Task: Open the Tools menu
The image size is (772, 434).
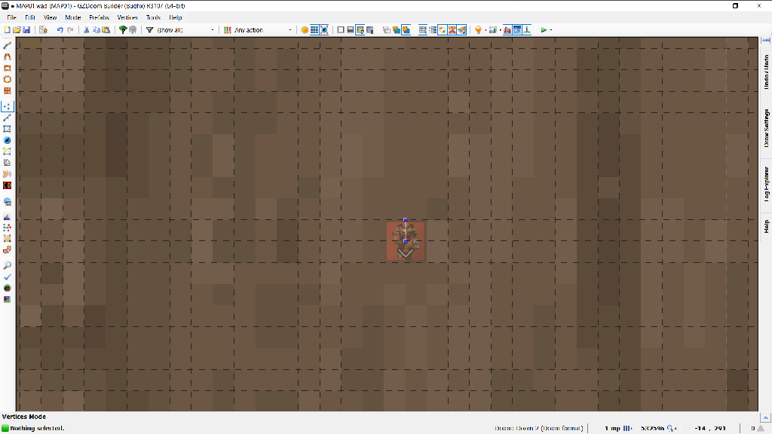Action: tap(153, 17)
